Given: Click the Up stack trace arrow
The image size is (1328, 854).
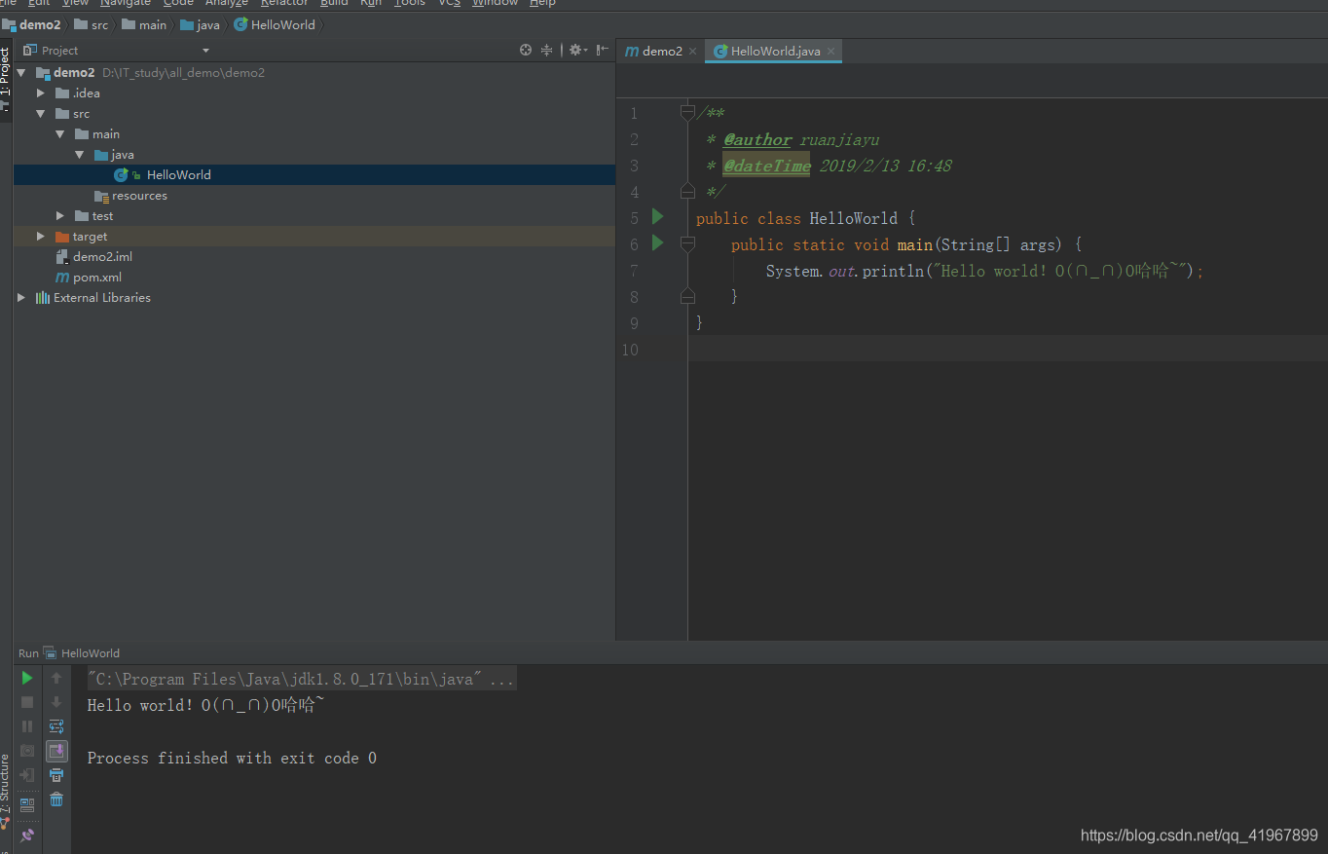Looking at the screenshot, I should (56, 678).
